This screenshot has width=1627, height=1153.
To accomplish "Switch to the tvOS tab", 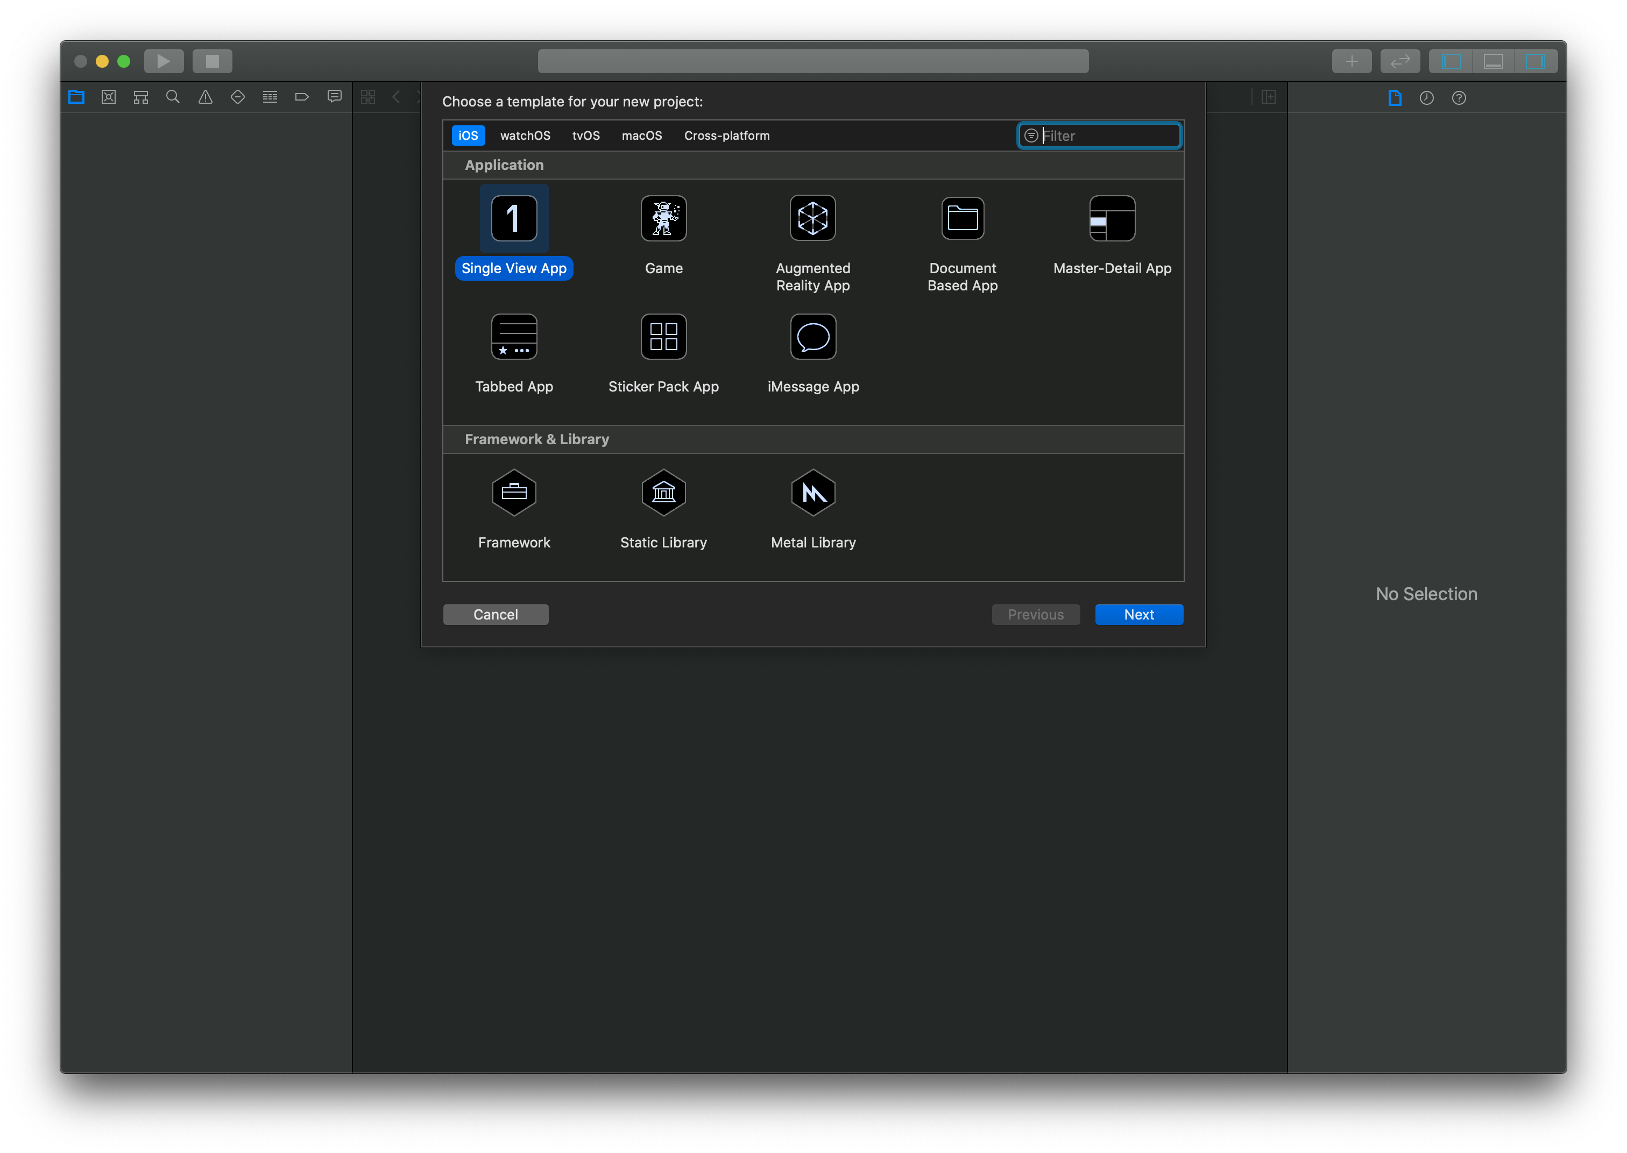I will pyautogui.click(x=584, y=135).
